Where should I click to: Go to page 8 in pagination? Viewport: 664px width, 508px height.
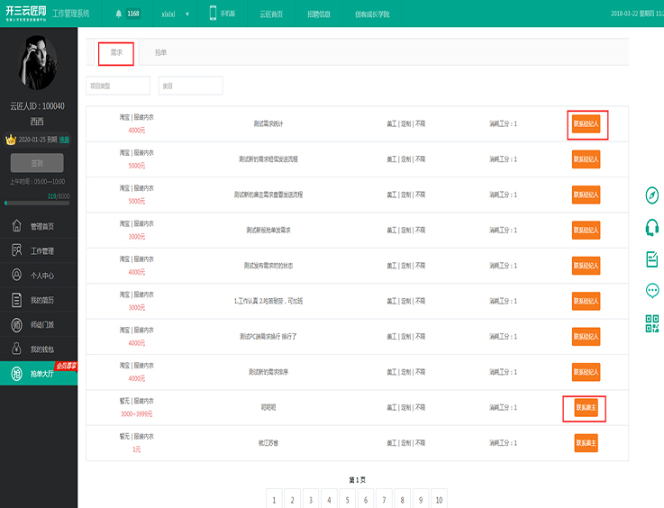pyautogui.click(x=403, y=500)
